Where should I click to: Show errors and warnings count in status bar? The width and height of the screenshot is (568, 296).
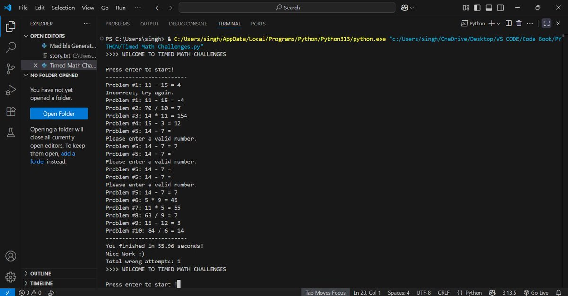[30, 293]
